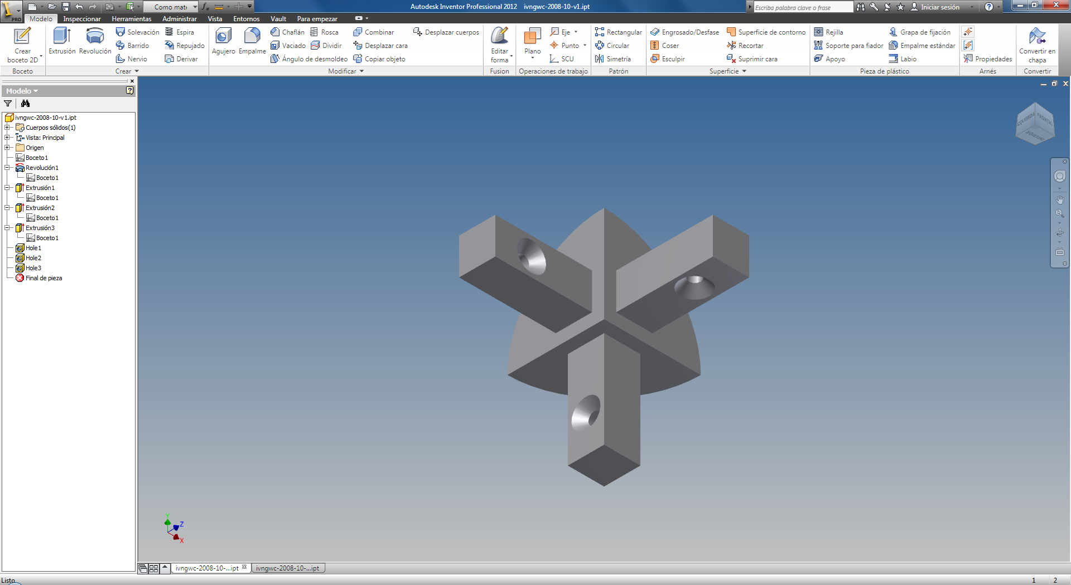The image size is (1071, 585).
Task: Select Rectangular pattern tool
Action: coord(618,32)
